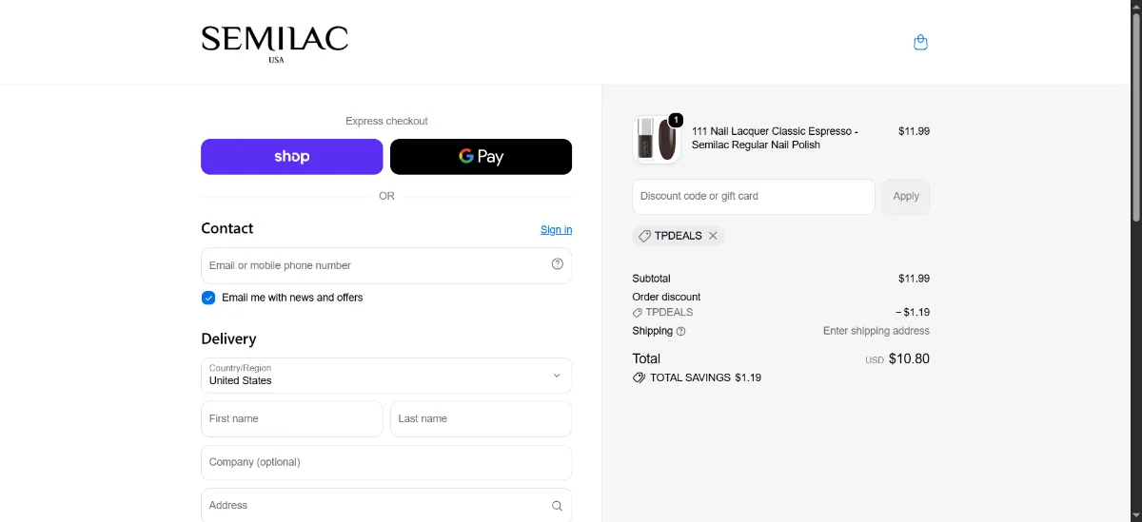Image resolution: width=1142 pixels, height=522 pixels.
Task: Click the help icon in email field
Action: (x=558, y=264)
